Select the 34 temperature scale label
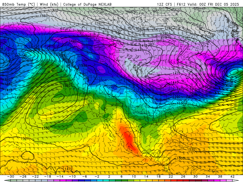Image resolution: width=243 pixels, height=182 pixels. [208, 177]
